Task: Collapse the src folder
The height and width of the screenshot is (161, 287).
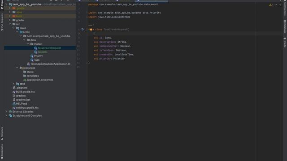Action: click(x=10, y=24)
